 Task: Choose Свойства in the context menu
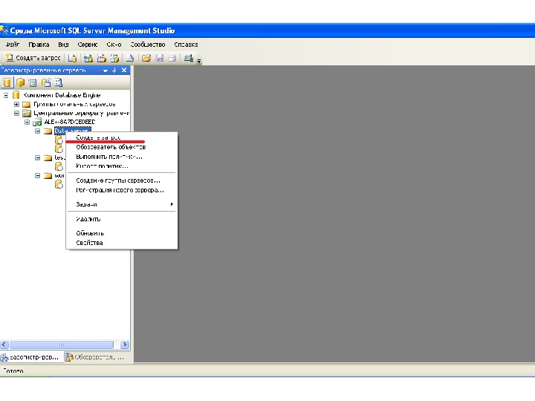tap(121, 243)
